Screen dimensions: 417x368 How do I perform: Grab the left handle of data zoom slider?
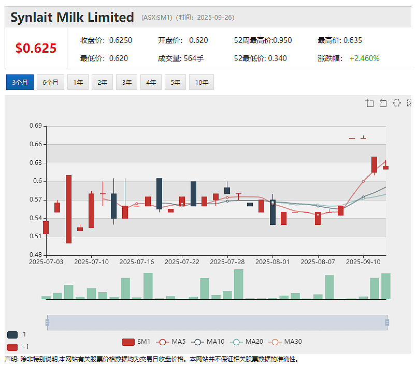coord(47,323)
